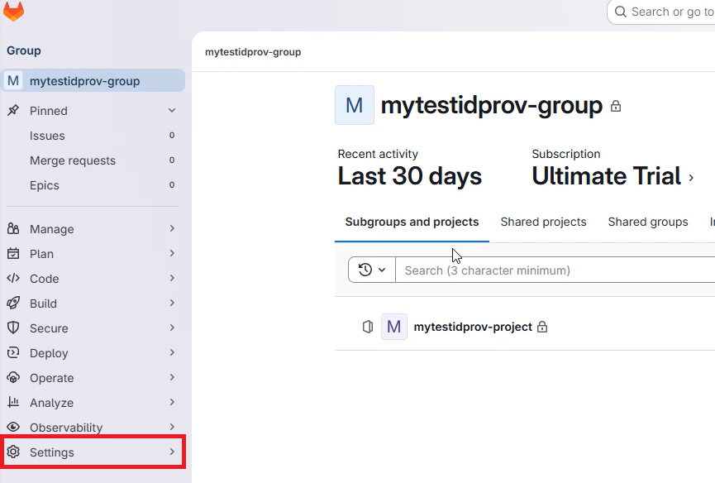Click the Analyze chart icon
The image size is (715, 483).
(13, 402)
